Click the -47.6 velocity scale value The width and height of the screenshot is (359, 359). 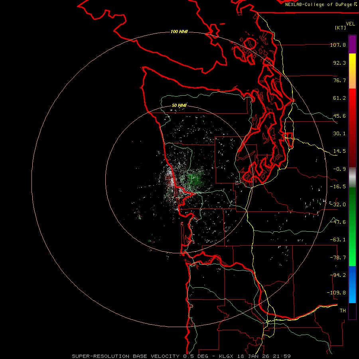pyautogui.click(x=338, y=222)
